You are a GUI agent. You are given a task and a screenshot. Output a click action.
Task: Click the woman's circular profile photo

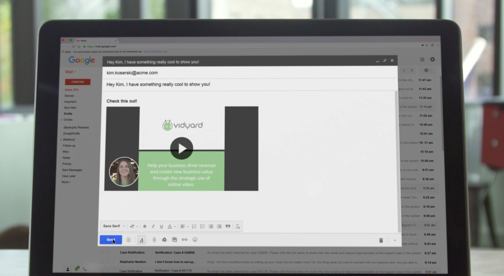pos(124,171)
